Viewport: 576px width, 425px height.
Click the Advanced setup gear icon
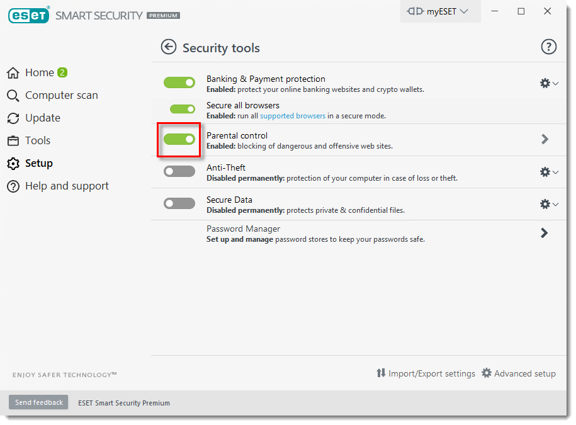pos(487,373)
